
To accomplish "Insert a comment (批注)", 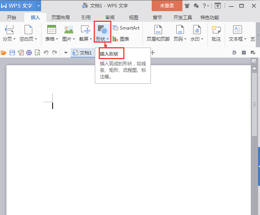I will 216,33.
